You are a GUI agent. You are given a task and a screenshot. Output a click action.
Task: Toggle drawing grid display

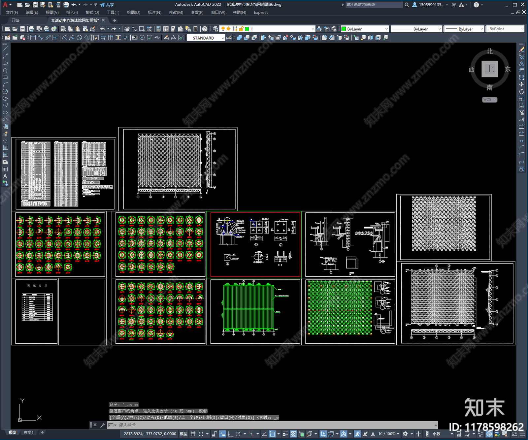coord(193,434)
